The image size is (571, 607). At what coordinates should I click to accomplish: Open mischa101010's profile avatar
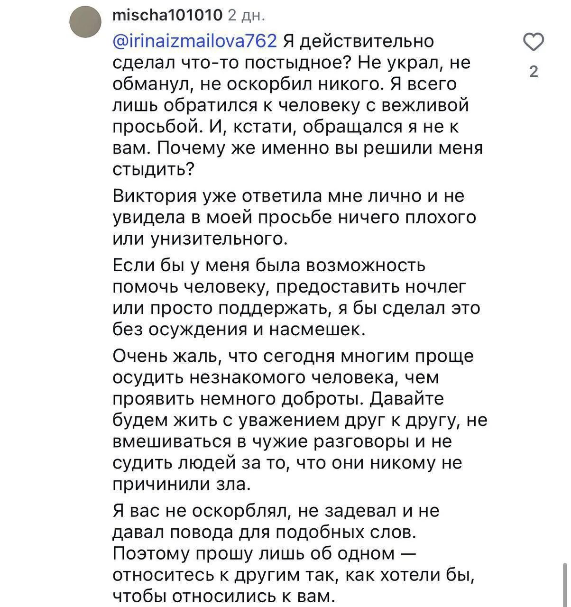click(85, 22)
